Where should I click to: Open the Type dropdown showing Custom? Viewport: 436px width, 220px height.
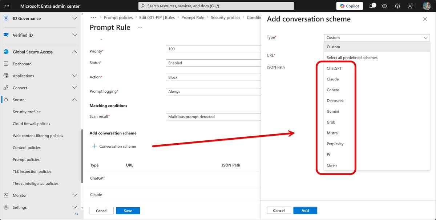[x=377, y=37]
